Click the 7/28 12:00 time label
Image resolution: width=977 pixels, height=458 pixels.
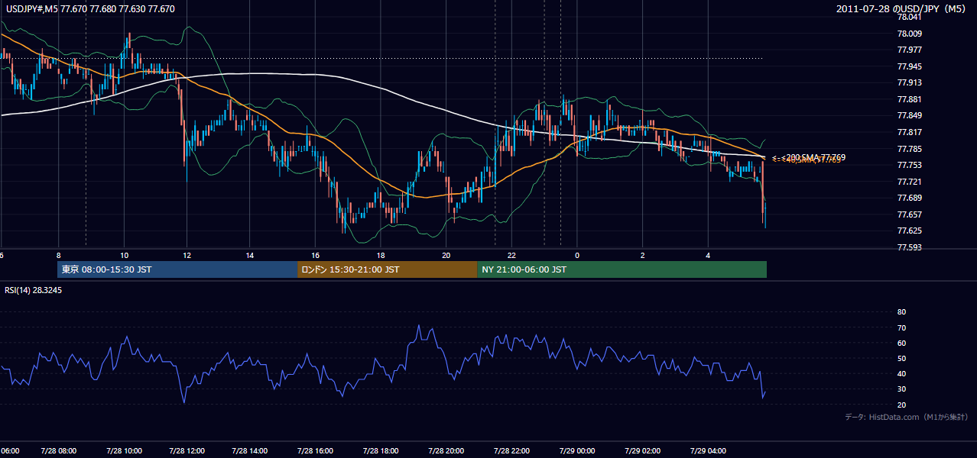[187, 450]
